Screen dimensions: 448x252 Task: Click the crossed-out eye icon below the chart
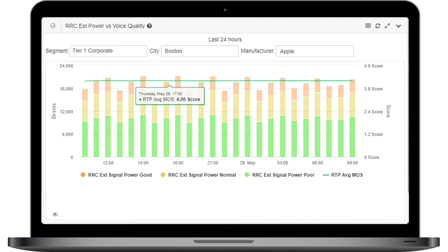click(55, 215)
